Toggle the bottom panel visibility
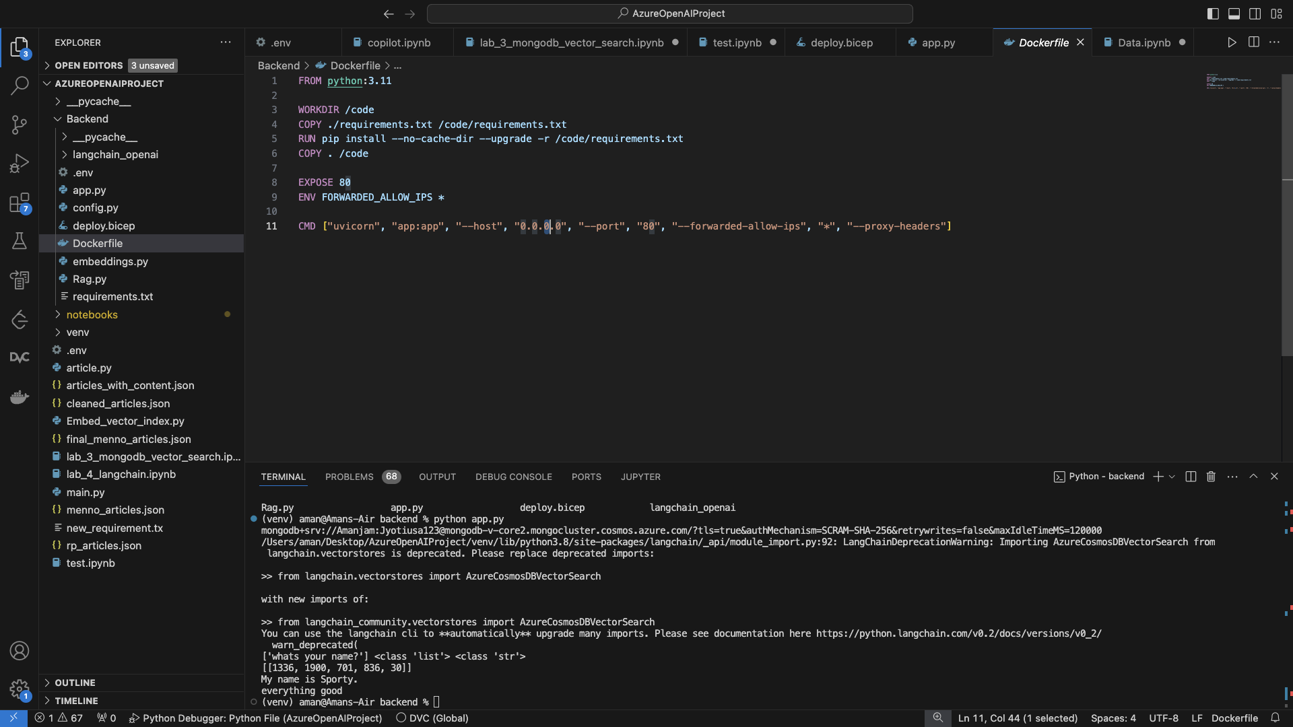Image resolution: width=1293 pixels, height=727 pixels. click(1234, 13)
